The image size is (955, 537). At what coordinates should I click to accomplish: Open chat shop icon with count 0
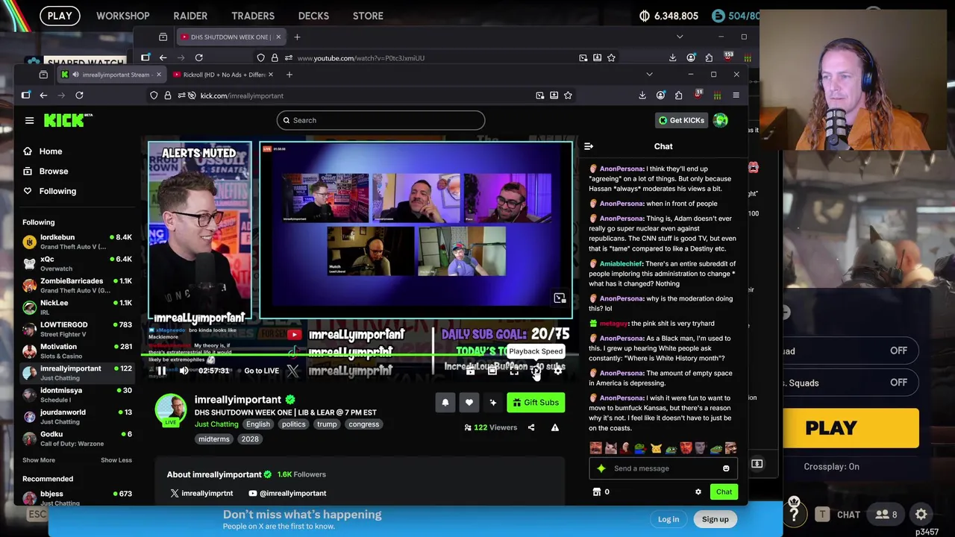point(601,492)
